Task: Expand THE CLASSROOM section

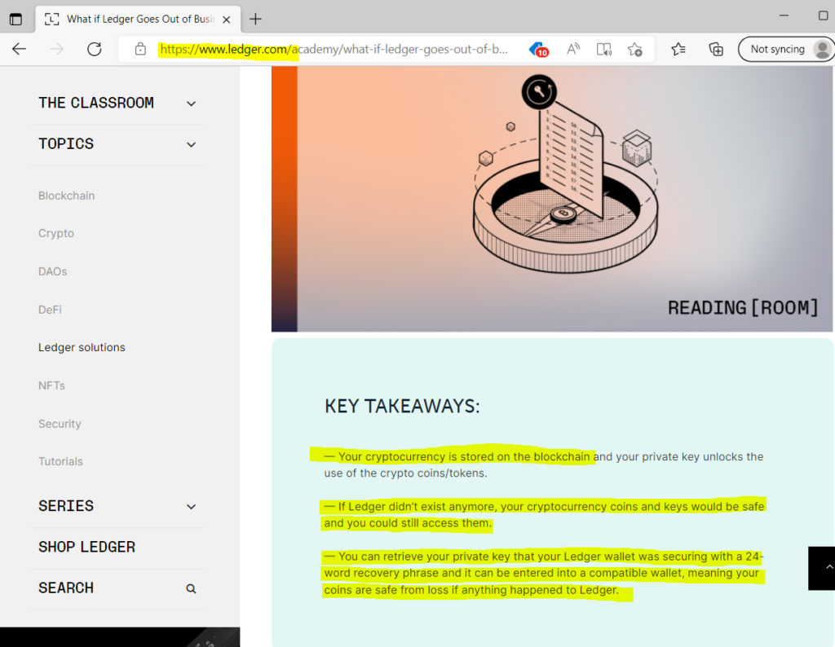Action: pos(191,103)
